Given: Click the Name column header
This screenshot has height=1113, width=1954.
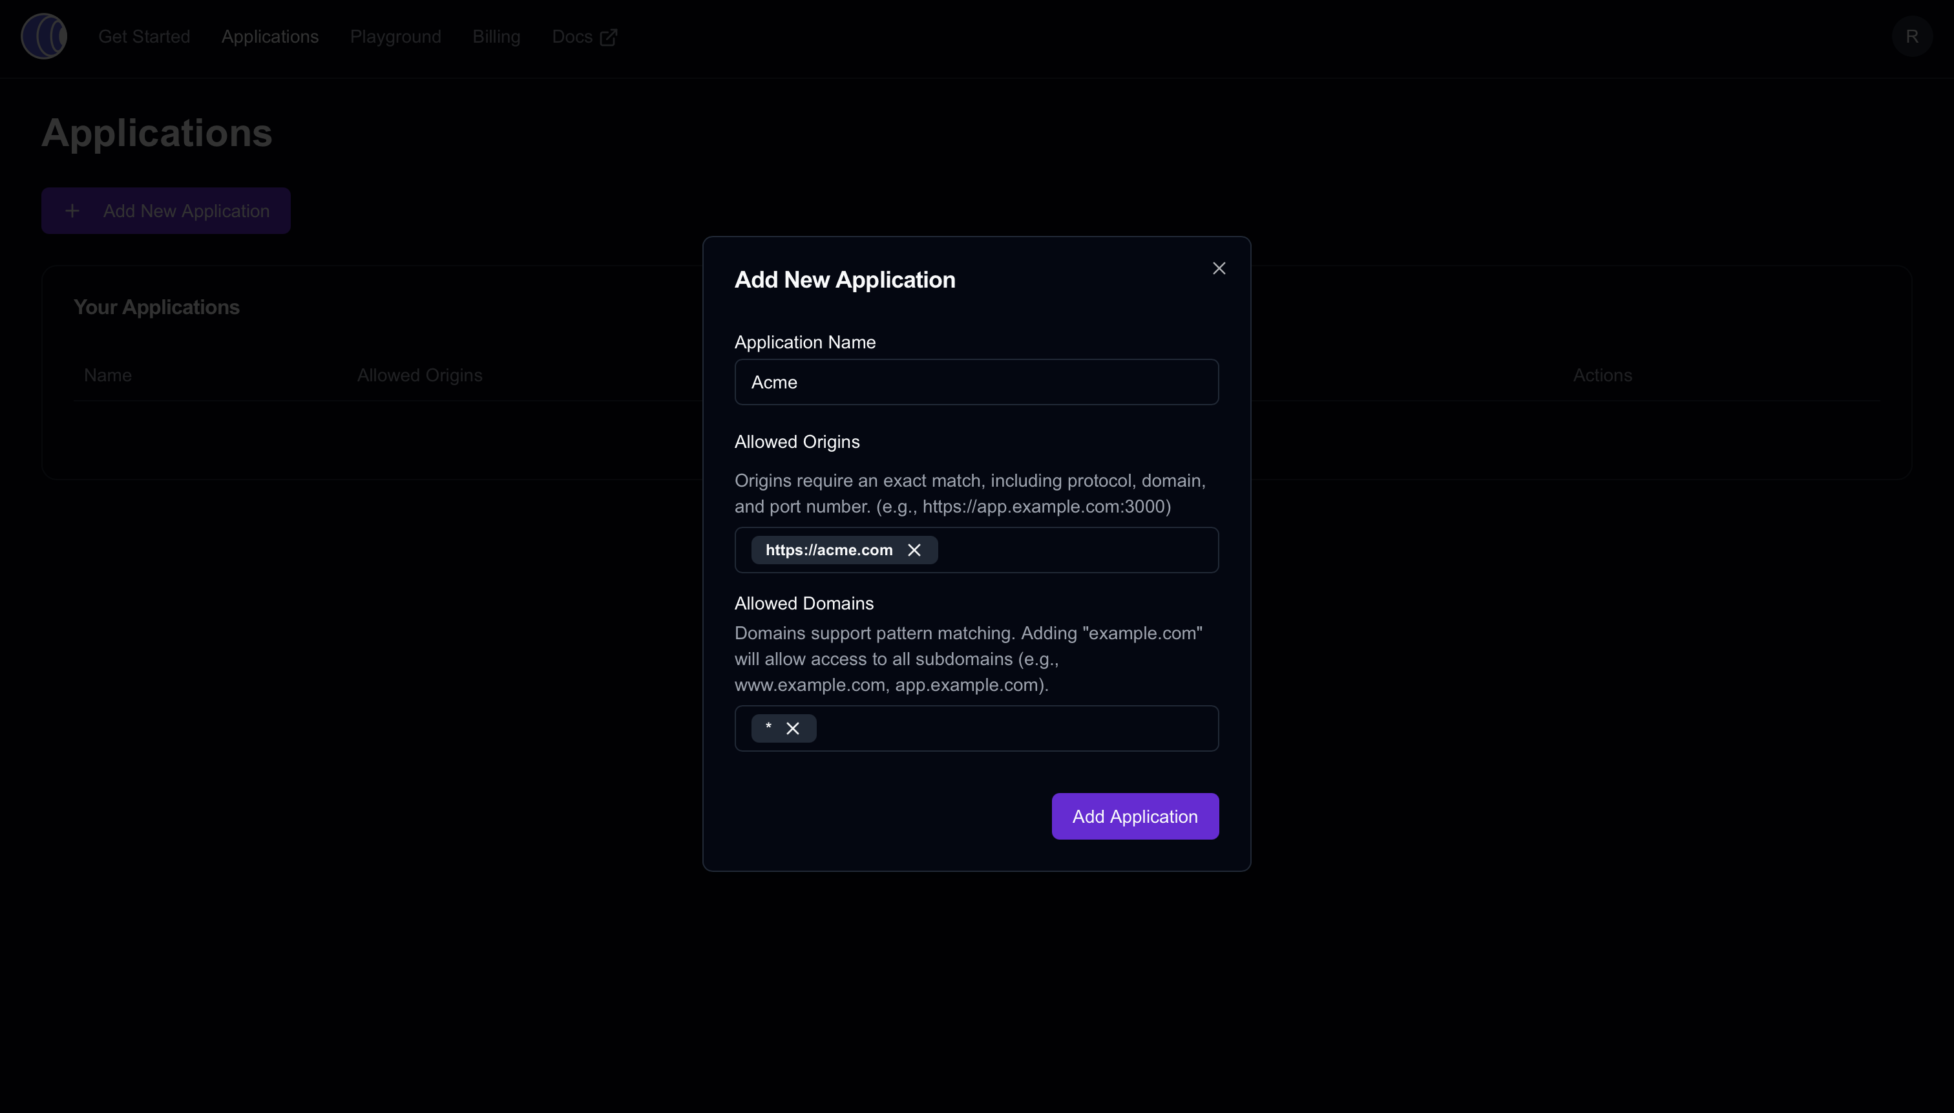Looking at the screenshot, I should [108, 376].
